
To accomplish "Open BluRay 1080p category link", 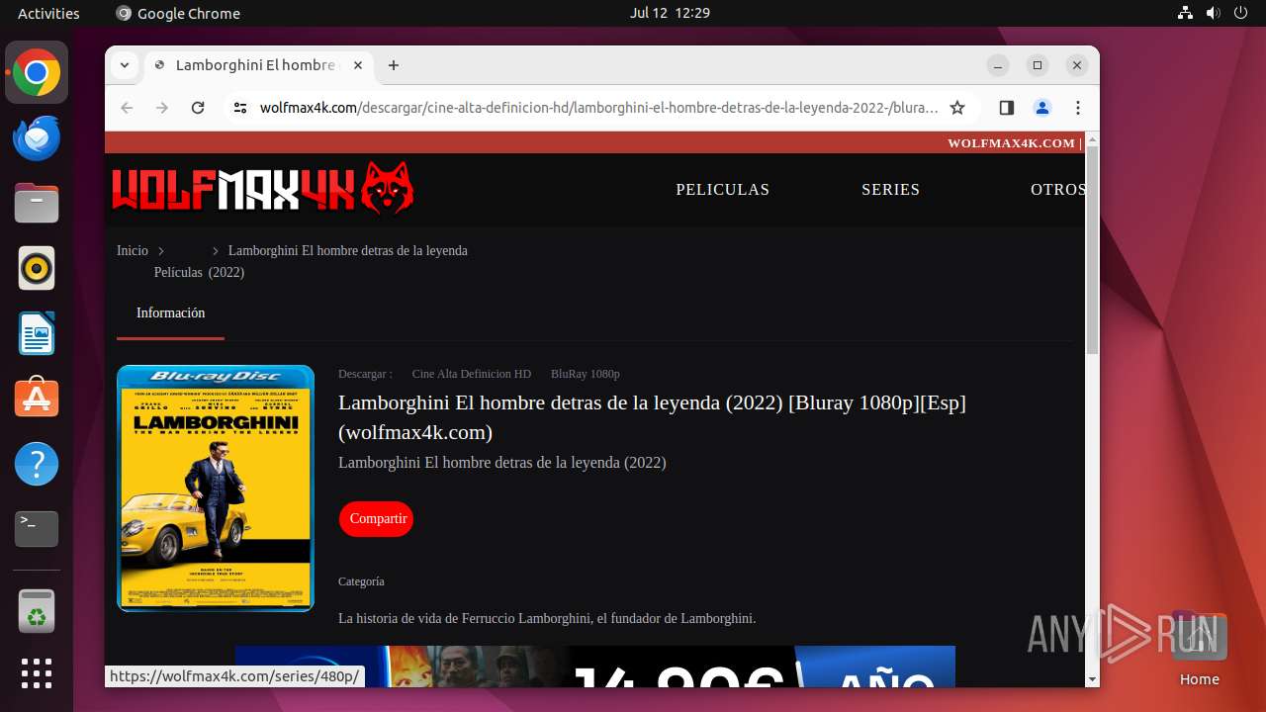I will [x=586, y=374].
